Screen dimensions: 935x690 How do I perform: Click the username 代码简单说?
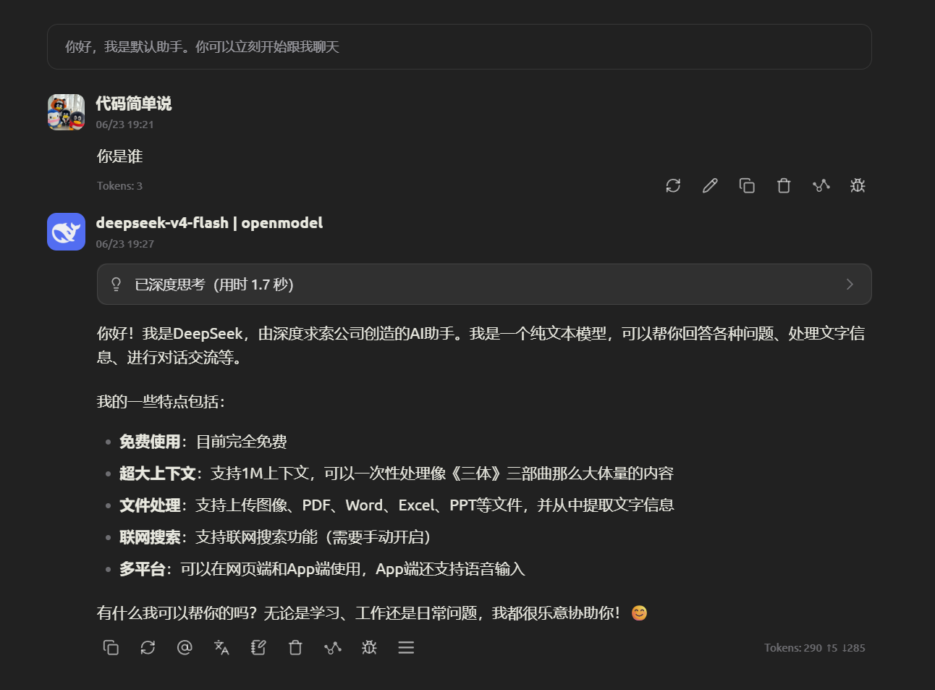tap(134, 104)
